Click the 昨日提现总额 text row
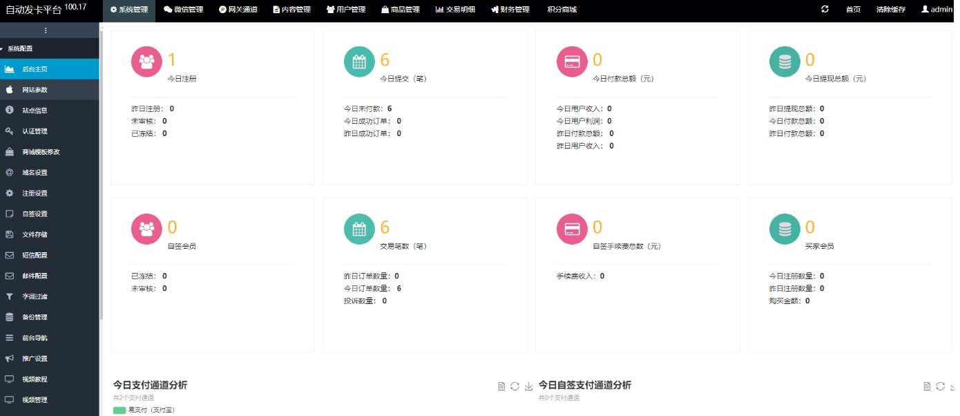Image resolution: width=960 pixels, height=416 pixels. pyautogui.click(x=797, y=108)
